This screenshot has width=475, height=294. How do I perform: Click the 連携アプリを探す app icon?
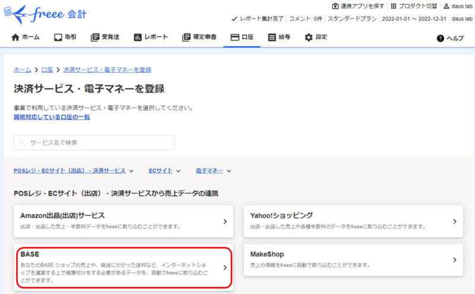335,6
